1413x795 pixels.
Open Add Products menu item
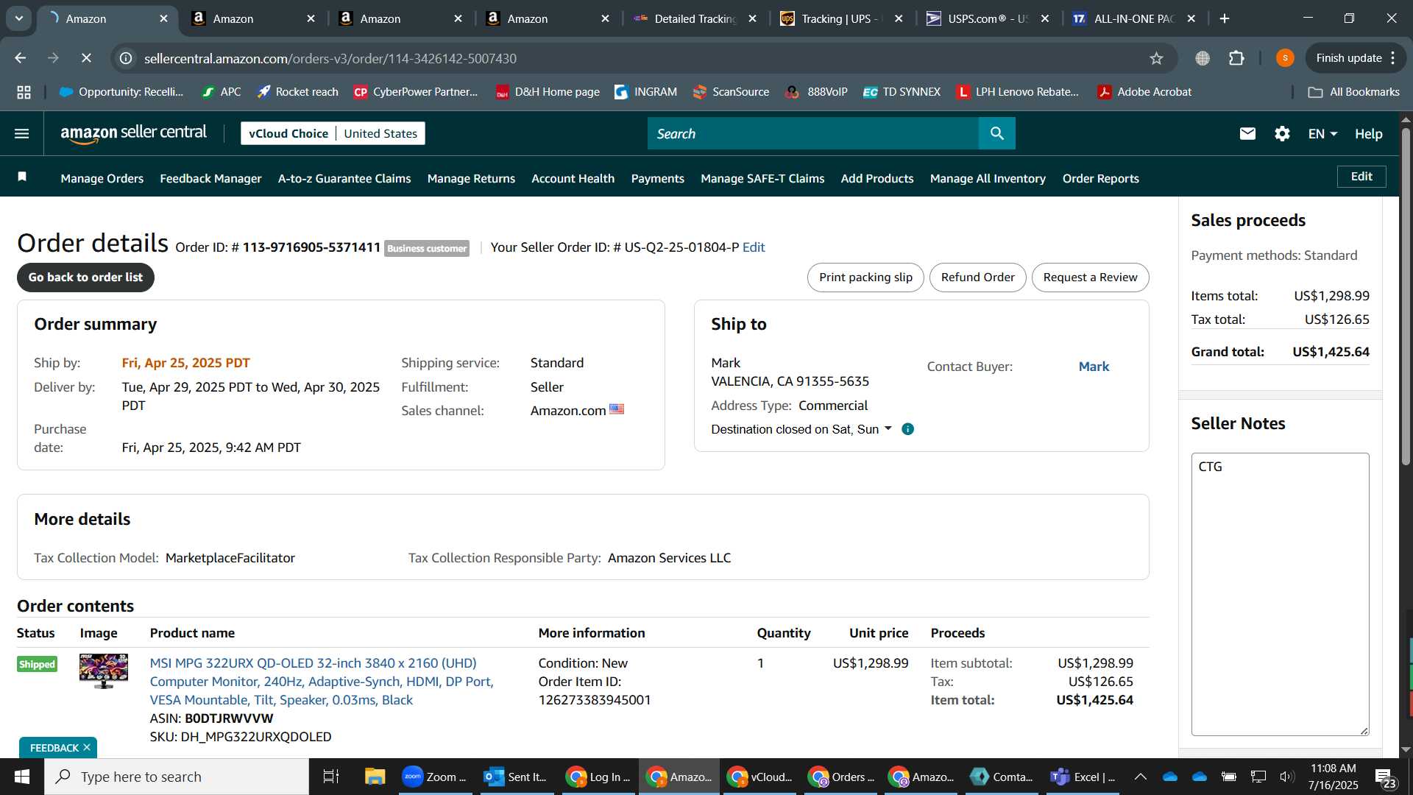pyautogui.click(x=877, y=178)
